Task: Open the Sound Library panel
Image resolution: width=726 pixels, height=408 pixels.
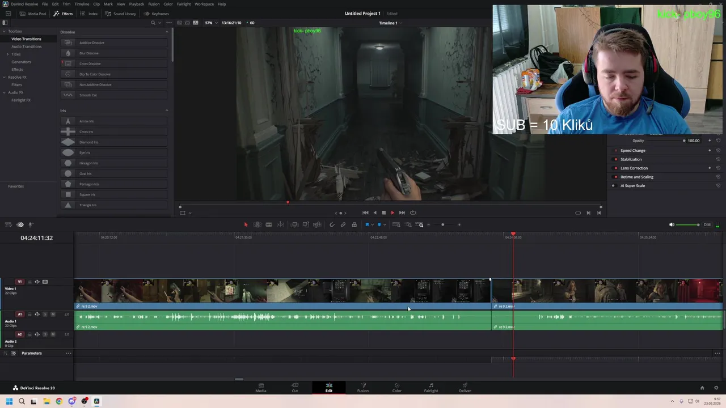Action: click(121, 14)
